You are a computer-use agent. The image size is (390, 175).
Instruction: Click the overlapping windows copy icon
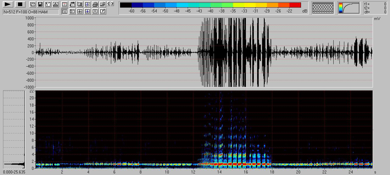[x=33, y=4]
